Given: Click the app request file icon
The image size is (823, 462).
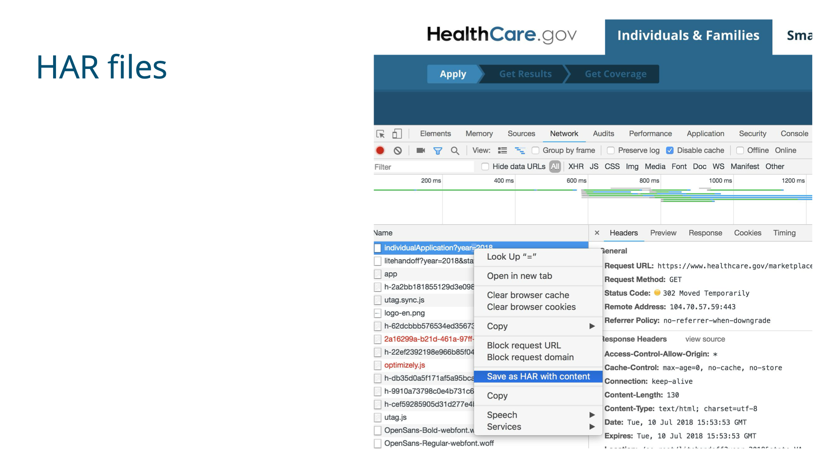Looking at the screenshot, I should point(378,274).
